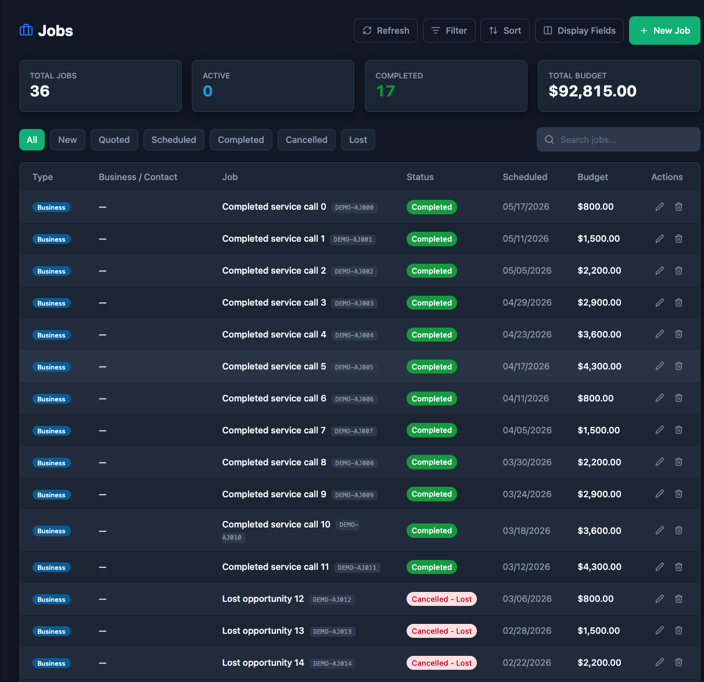Screen dimensions: 704x682
Task: Open Display Fields settings
Action: point(579,30)
